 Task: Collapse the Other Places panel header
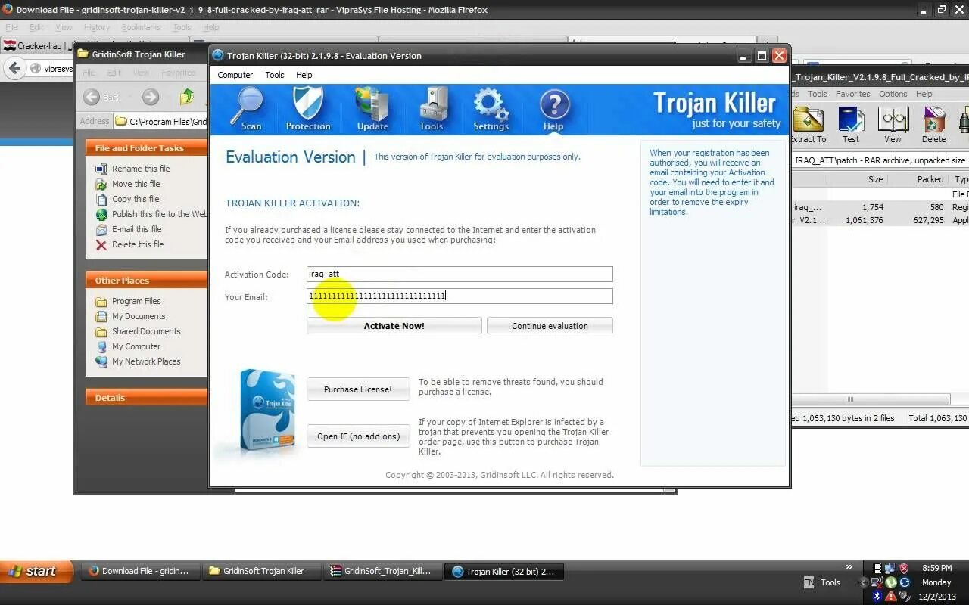pos(146,281)
